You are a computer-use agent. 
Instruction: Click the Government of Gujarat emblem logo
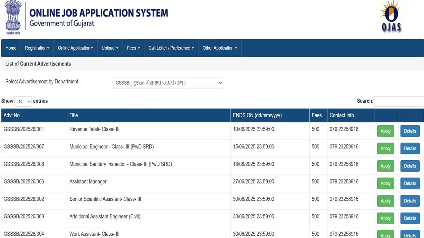[x=13, y=18]
